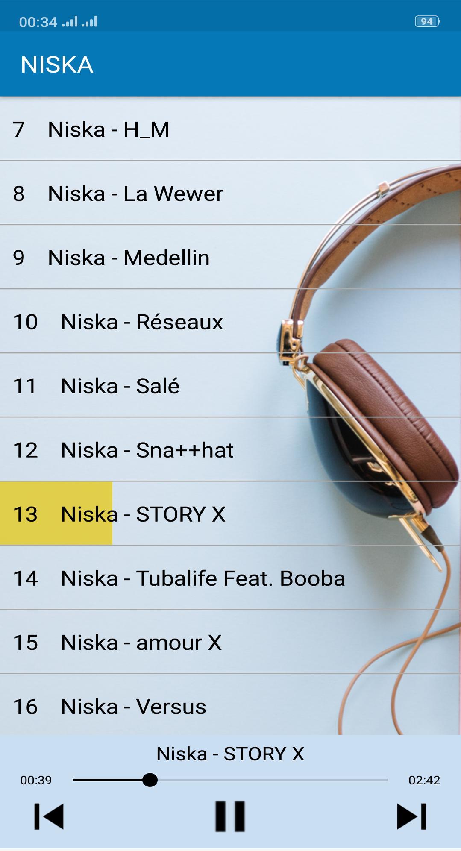Select Niska - Medellin from the list
The image size is (461, 851).
[230, 257]
